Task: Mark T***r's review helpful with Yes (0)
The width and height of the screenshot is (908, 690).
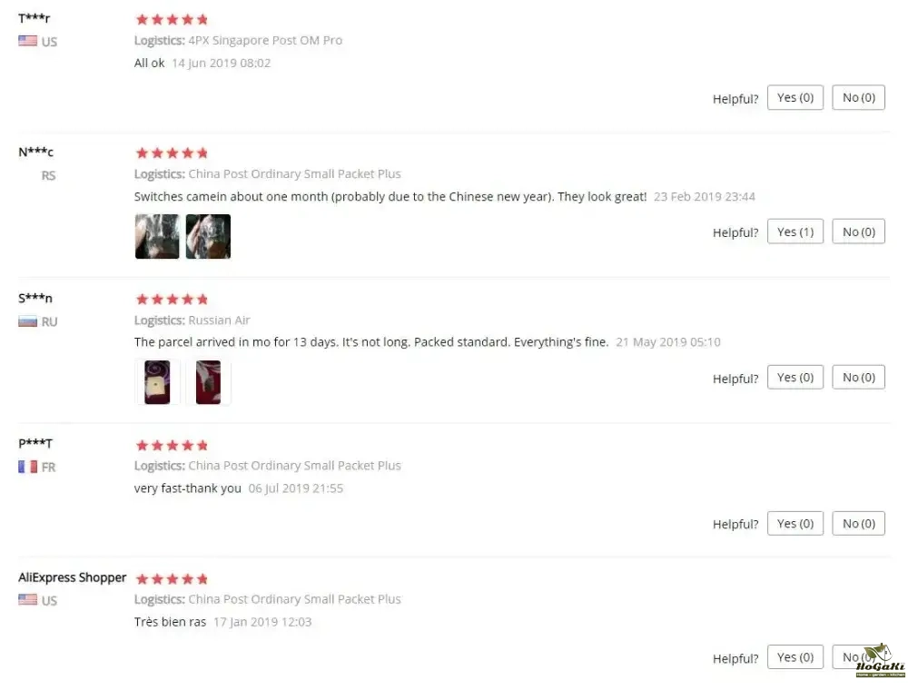Action: click(795, 97)
